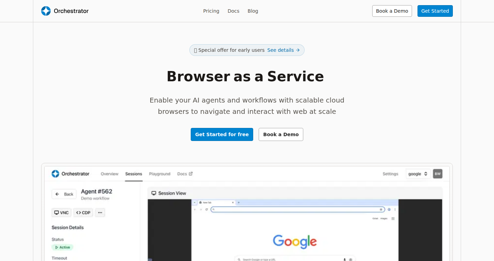
Task: Open the three-dots more options menu
Action: pyautogui.click(x=100, y=213)
